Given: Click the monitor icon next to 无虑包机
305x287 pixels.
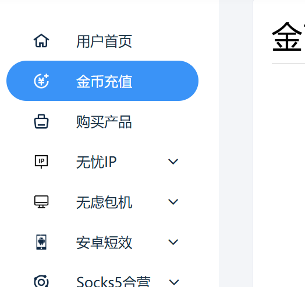Looking at the screenshot, I should (41, 202).
